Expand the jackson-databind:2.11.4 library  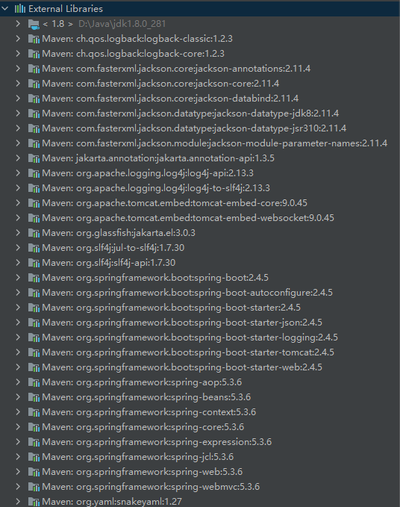(x=18, y=99)
